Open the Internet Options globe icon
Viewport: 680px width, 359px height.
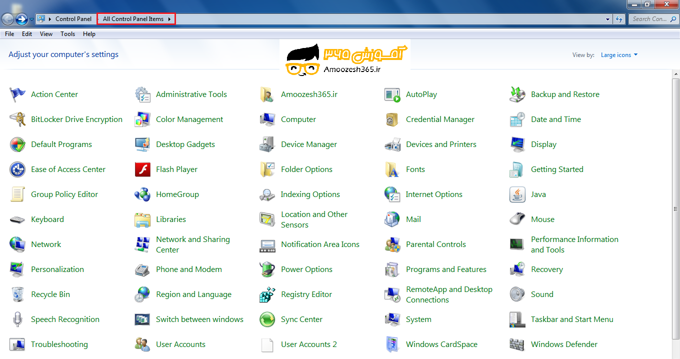pos(392,194)
